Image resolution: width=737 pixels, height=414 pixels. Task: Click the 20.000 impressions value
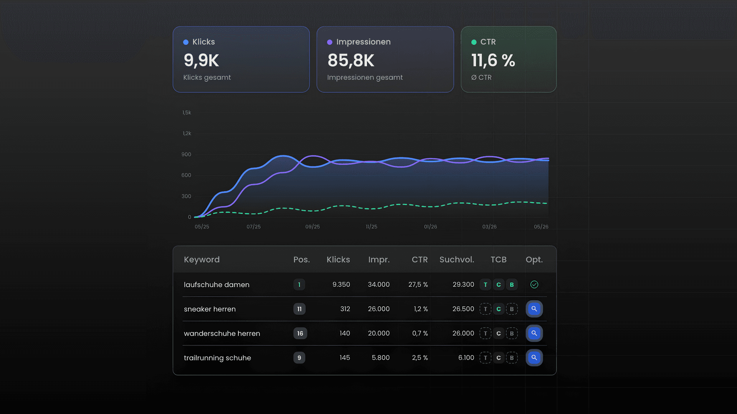(x=379, y=333)
